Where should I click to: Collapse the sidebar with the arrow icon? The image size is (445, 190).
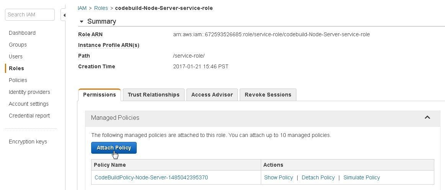(x=64, y=15)
